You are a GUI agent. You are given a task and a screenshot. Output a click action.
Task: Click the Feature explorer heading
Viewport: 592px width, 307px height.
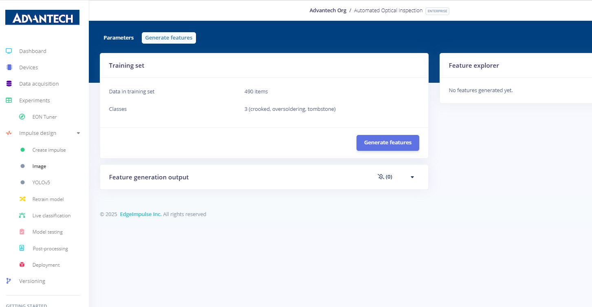pyautogui.click(x=474, y=65)
